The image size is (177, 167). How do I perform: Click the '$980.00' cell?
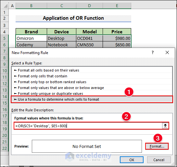pyautogui.click(x=117, y=38)
